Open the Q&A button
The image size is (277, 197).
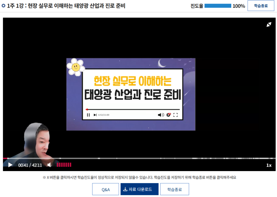click(105, 189)
